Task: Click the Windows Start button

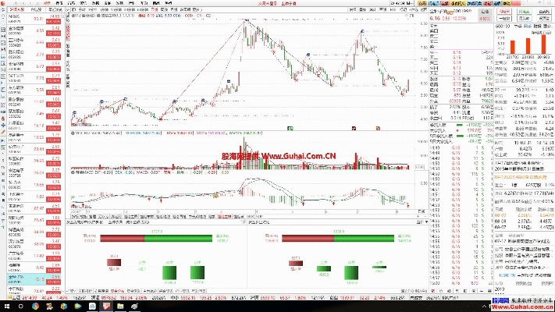Action: point(6,306)
